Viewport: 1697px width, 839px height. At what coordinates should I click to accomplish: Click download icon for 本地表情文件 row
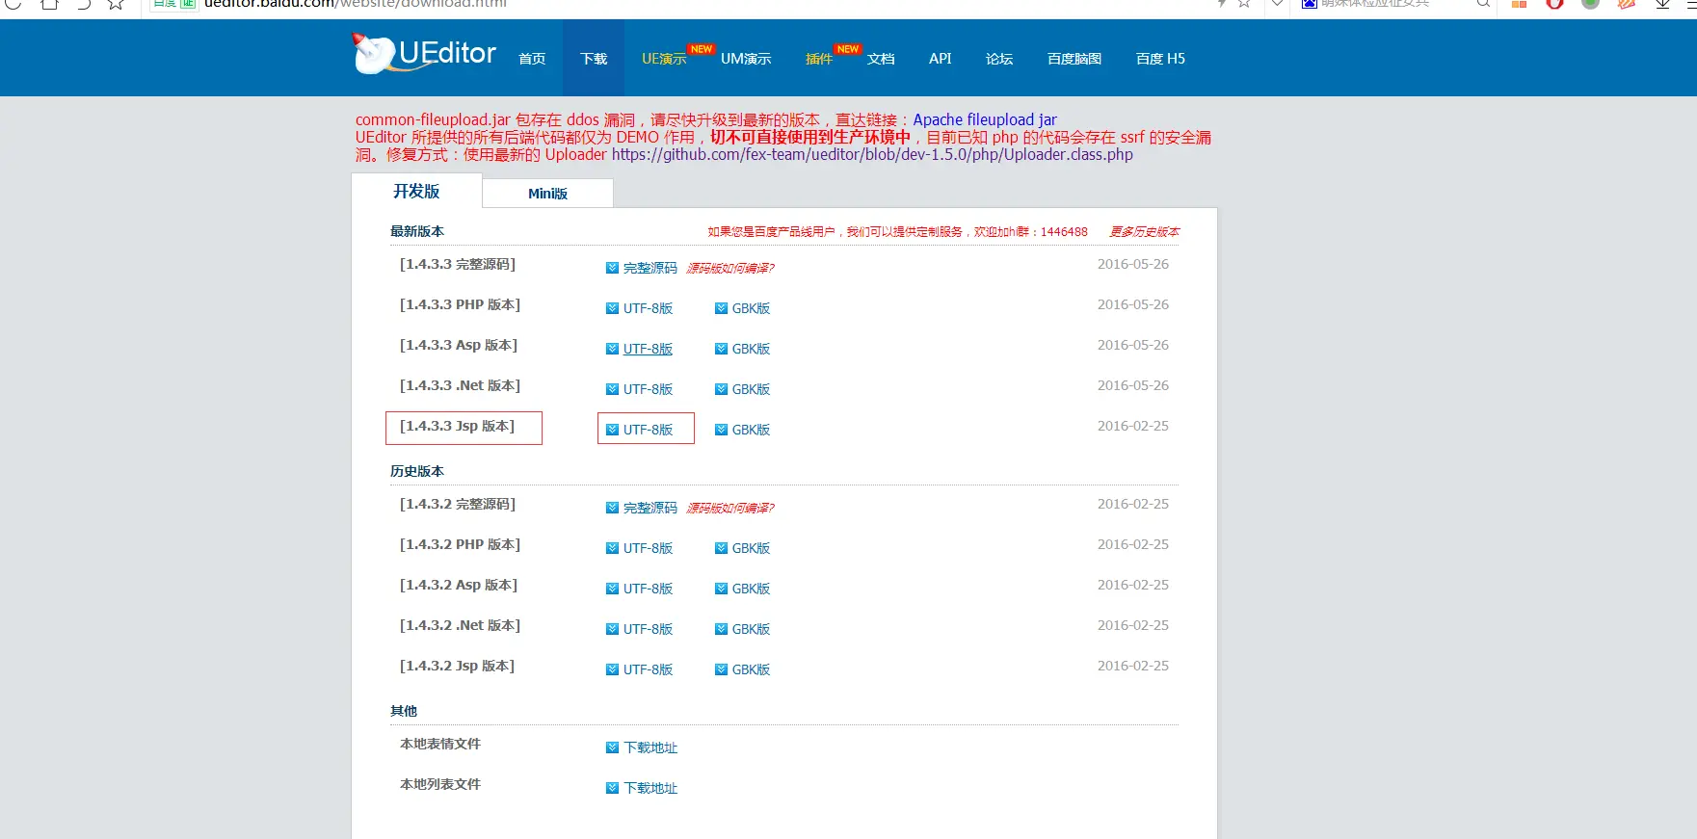(612, 747)
